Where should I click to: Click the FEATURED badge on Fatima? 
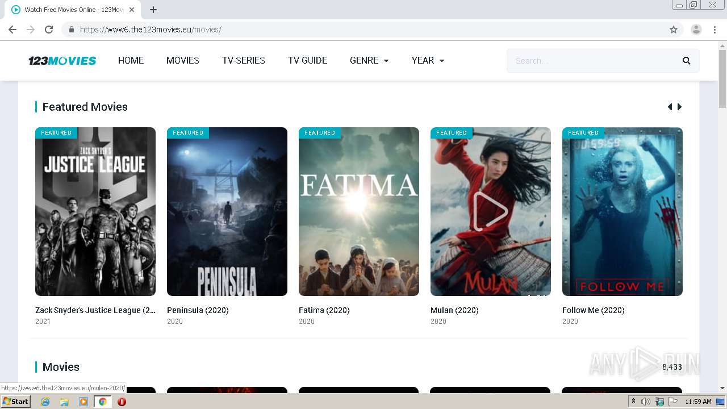coord(320,133)
